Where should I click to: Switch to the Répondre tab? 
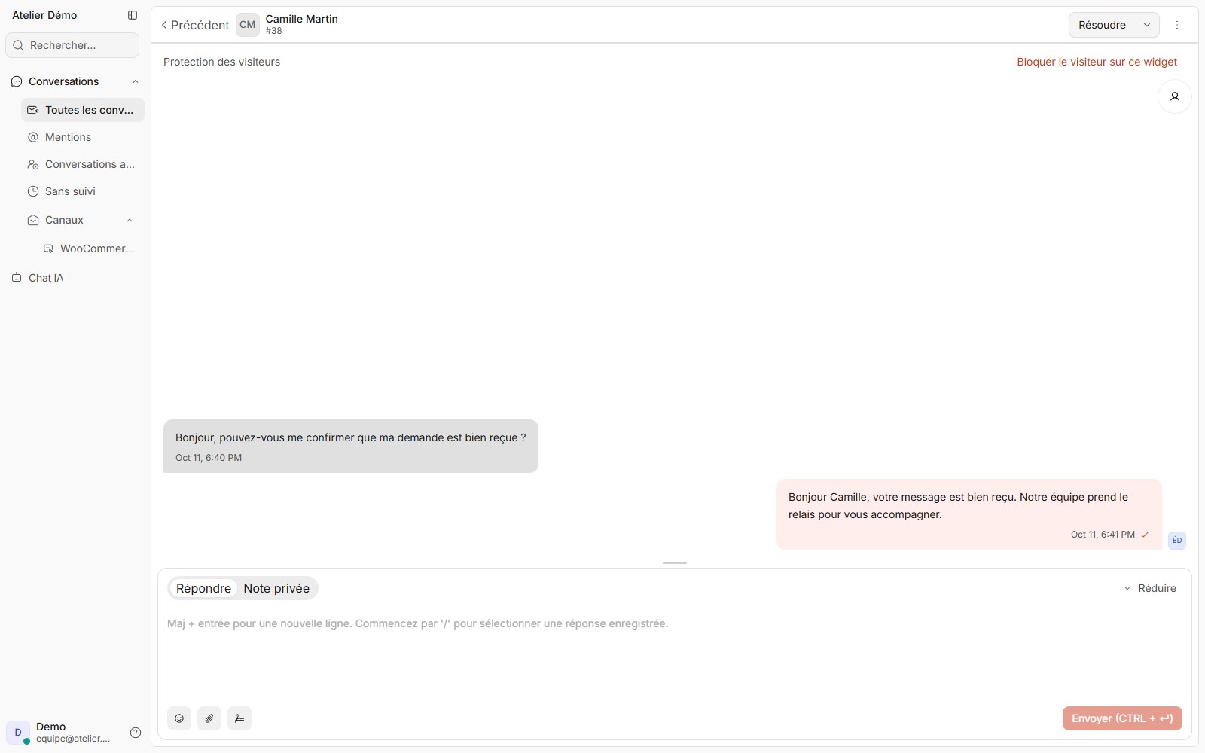(203, 588)
